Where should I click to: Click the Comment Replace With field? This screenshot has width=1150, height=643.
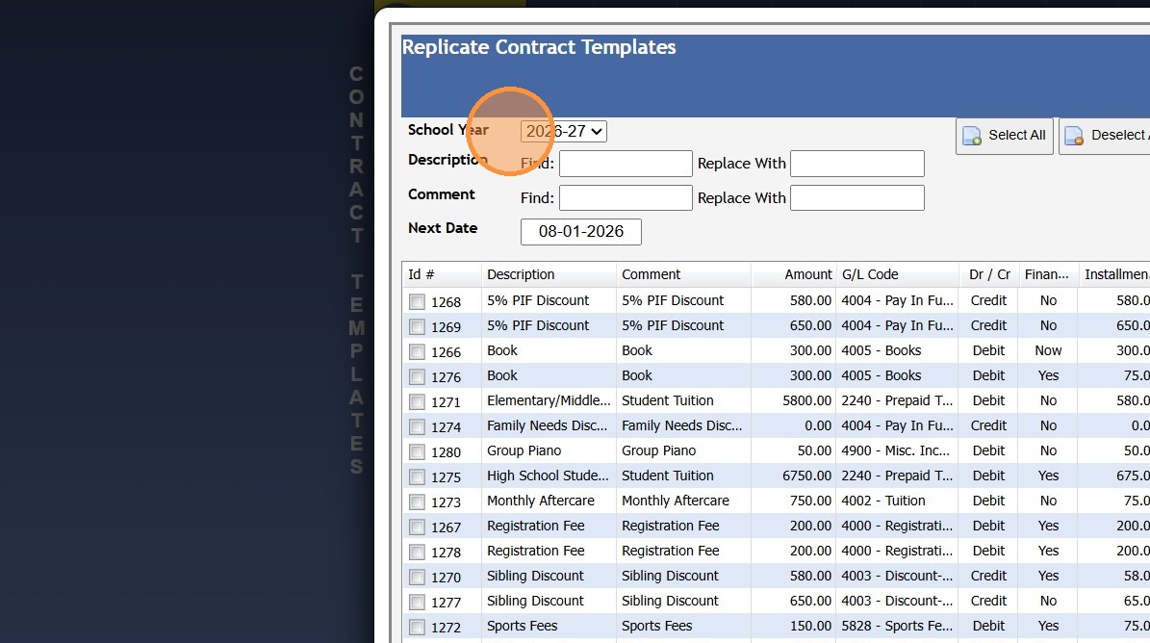[856, 198]
